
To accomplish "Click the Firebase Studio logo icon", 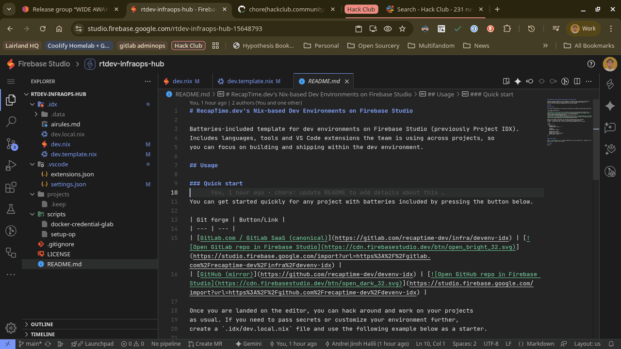I will point(11,64).
